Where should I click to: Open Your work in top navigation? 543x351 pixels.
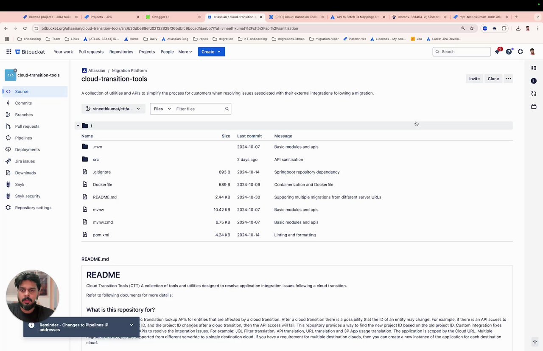(63, 52)
